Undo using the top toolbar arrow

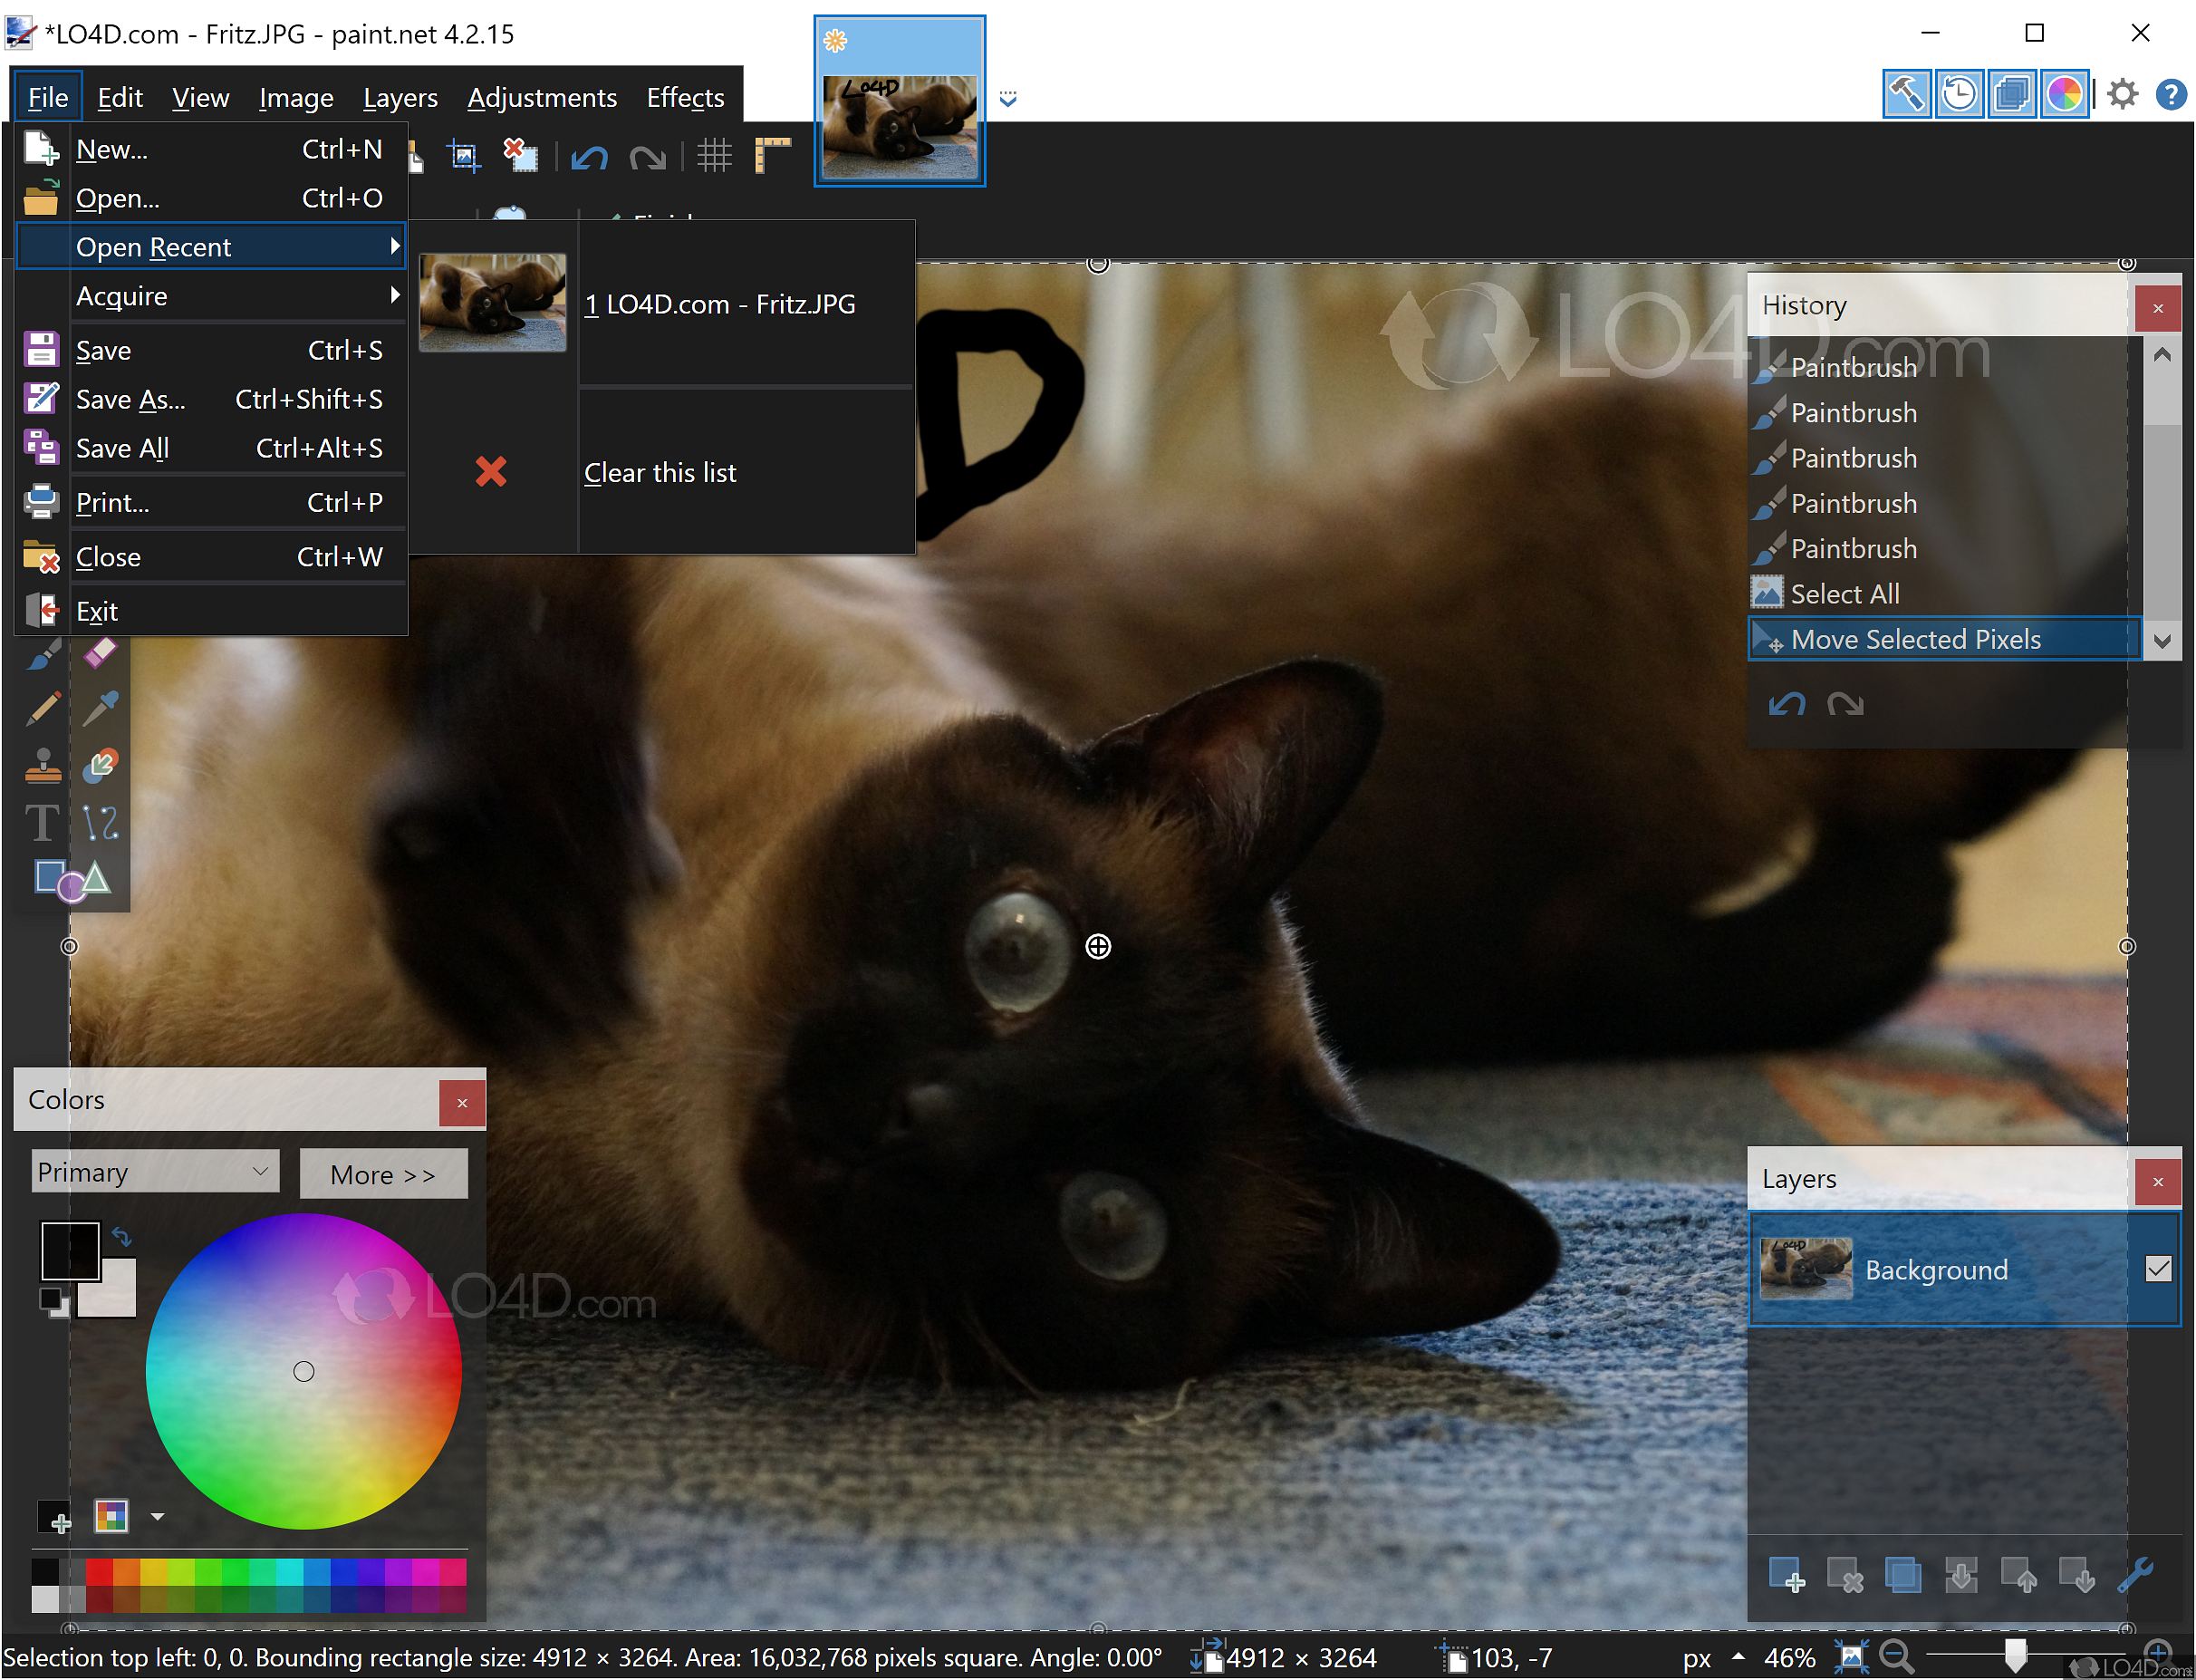pos(590,157)
